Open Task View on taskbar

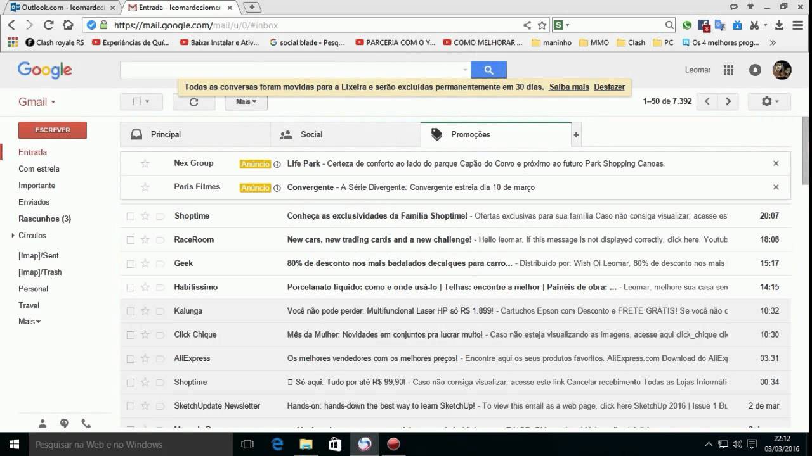click(x=248, y=444)
